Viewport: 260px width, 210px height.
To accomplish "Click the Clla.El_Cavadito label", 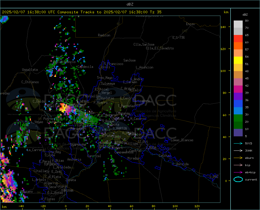I will point(160,48).
